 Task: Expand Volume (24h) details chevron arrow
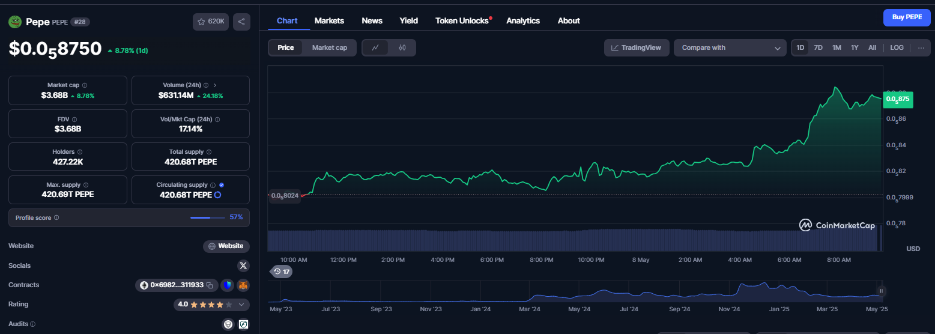pyautogui.click(x=215, y=85)
